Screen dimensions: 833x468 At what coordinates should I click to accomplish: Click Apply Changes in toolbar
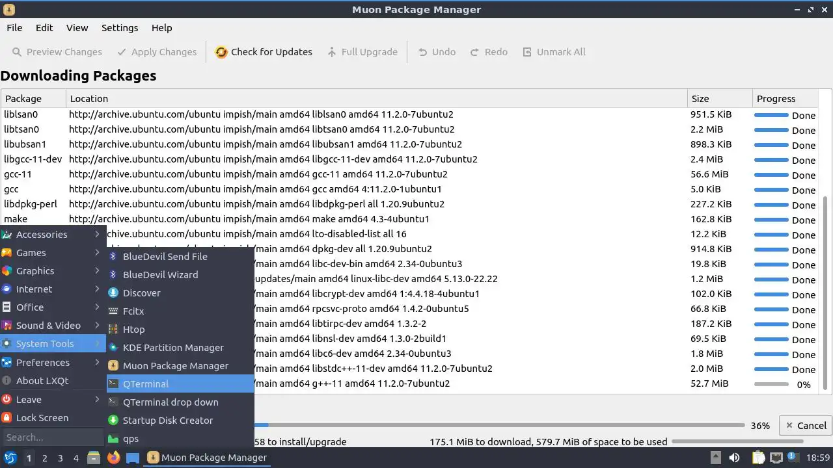point(157,52)
